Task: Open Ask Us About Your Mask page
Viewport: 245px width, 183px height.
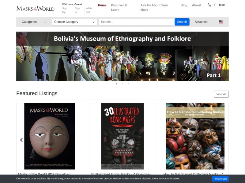Action: (x=154, y=7)
